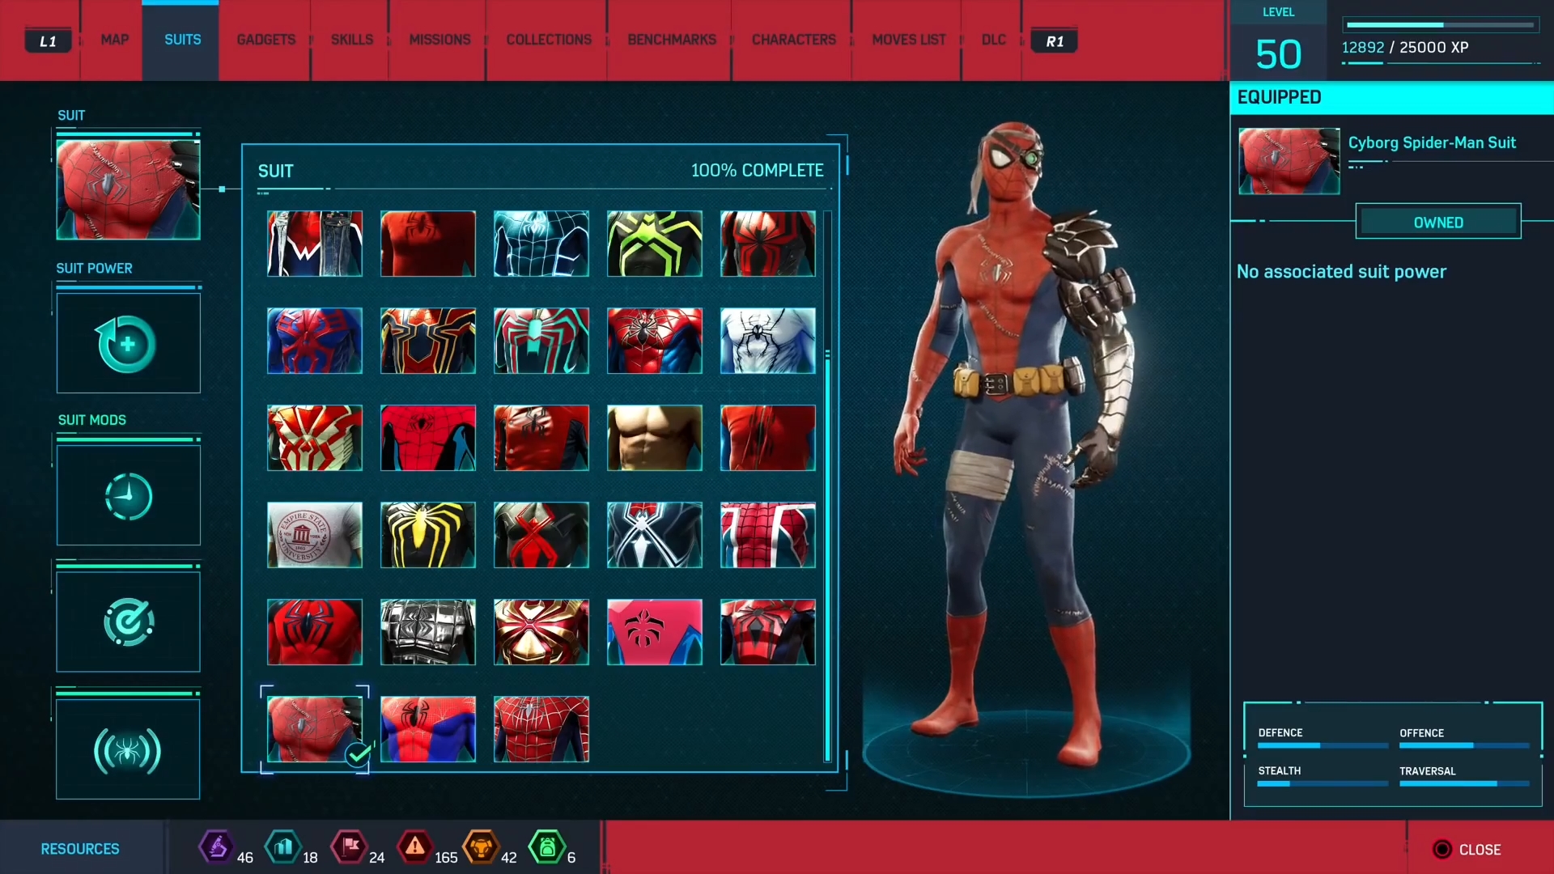Select the webbed red suit in last row
The image size is (1554, 874).
click(x=541, y=729)
